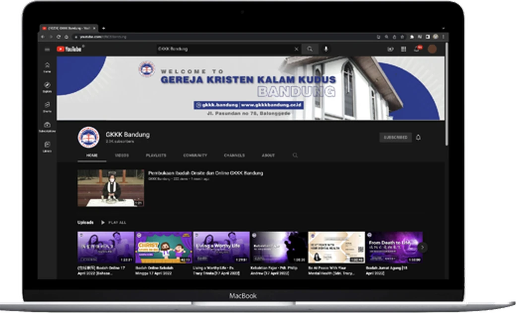
Task: Reload the page with the refresh icon
Action: [x=58, y=37]
